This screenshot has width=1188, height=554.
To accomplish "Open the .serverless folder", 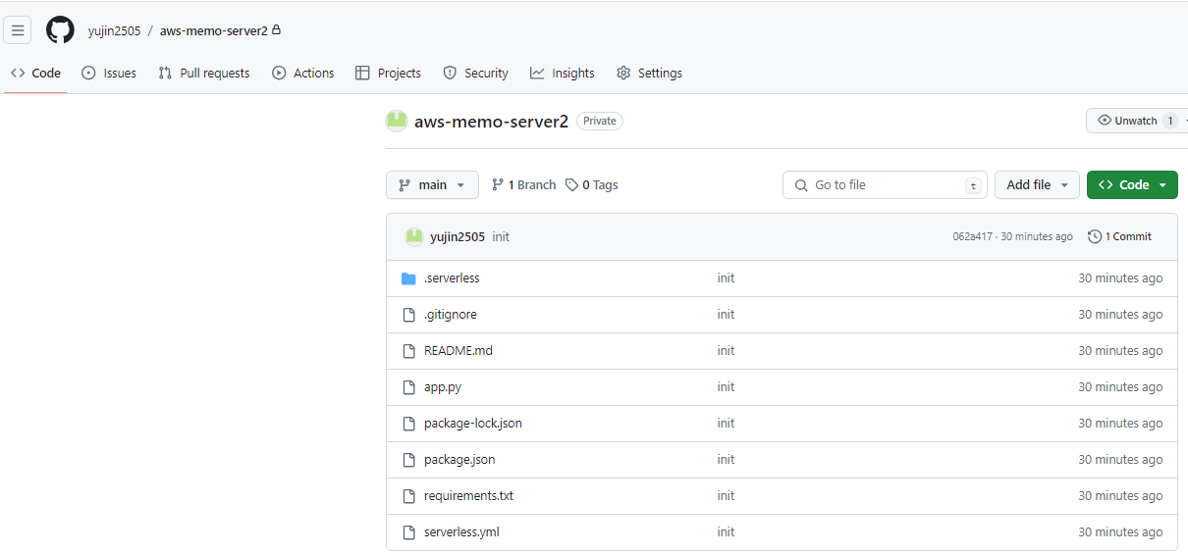I will [452, 278].
